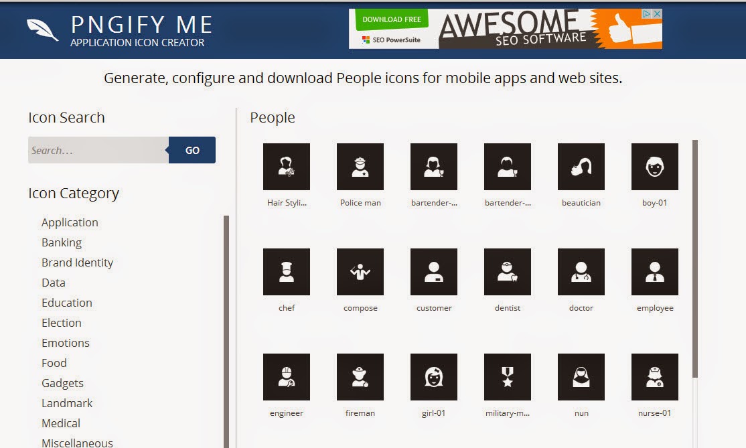The image size is (746, 448).
Task: Open the boy-01 face icon
Action: click(655, 167)
